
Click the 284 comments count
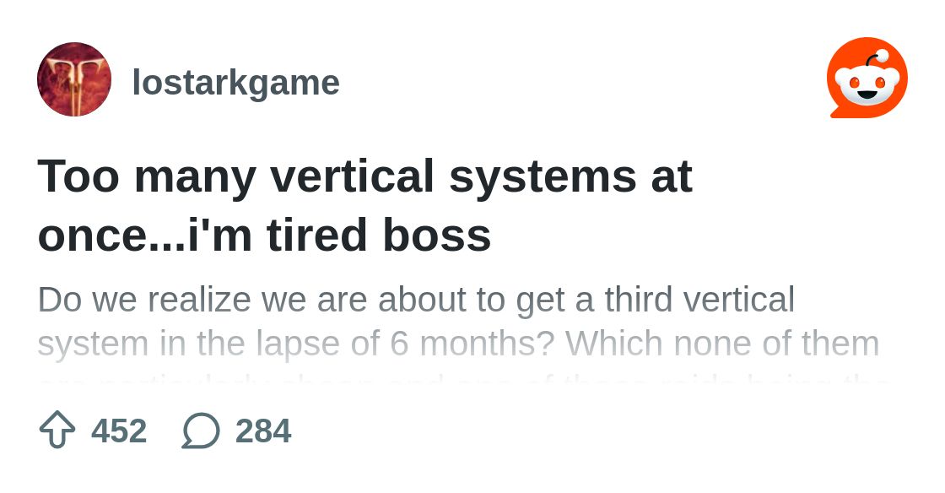pos(263,431)
